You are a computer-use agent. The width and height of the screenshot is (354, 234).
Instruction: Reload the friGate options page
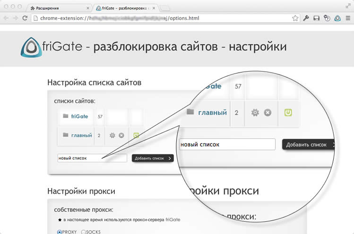point(25,18)
